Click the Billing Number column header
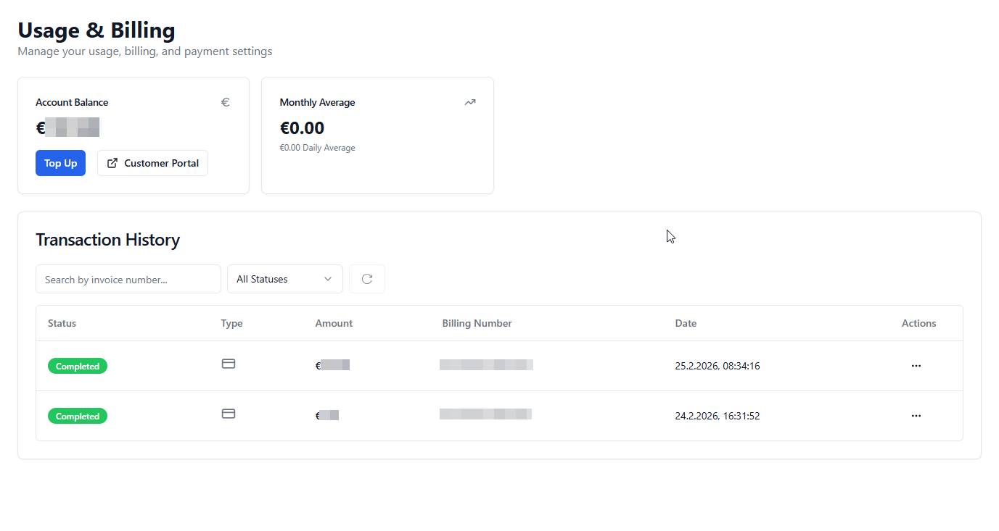Image resolution: width=999 pixels, height=531 pixels. (x=477, y=323)
